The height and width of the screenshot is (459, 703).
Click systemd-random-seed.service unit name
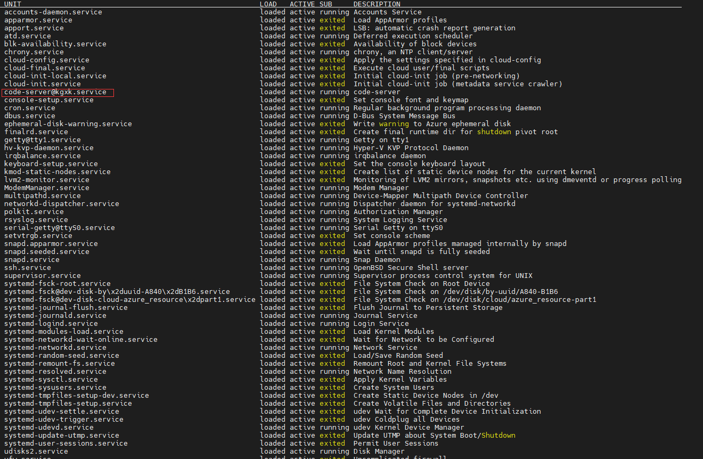pos(62,356)
